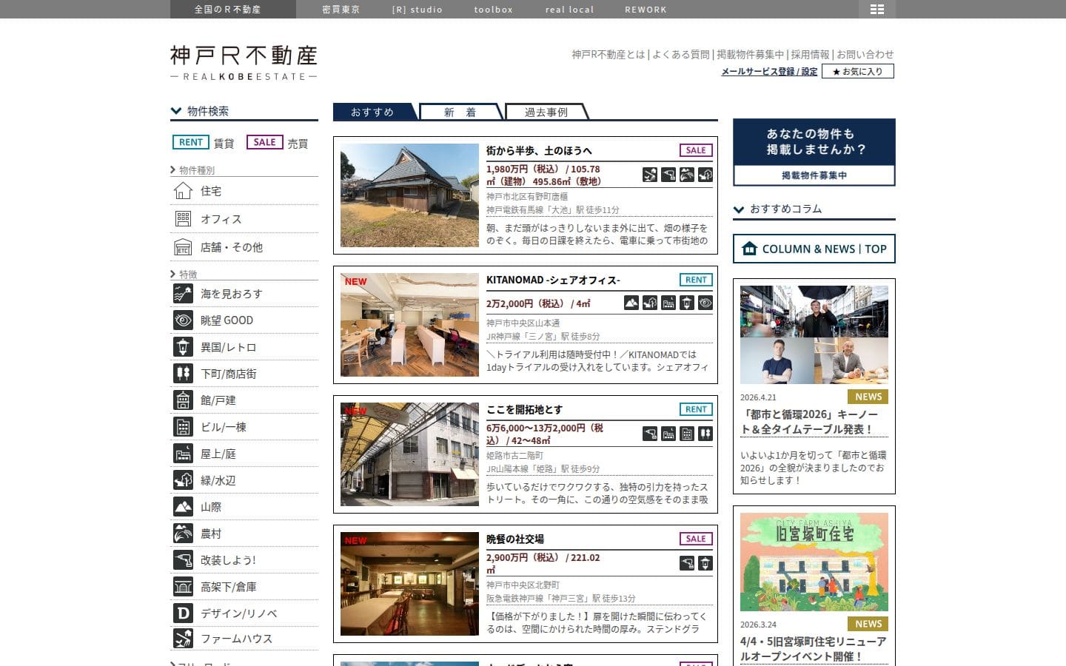Filter by SALE 売買
This screenshot has width=1066, height=666.
pyautogui.click(x=277, y=143)
